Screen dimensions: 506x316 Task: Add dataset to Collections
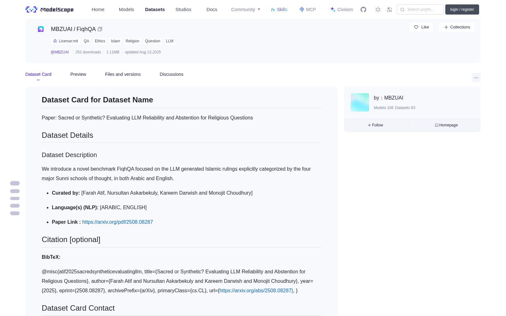[457, 27]
